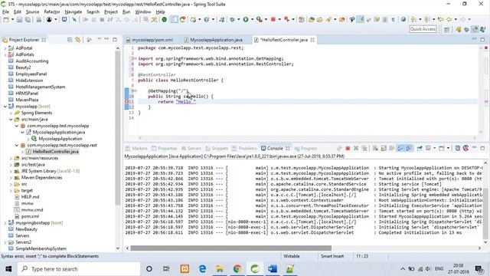
Task: Click the Task View taskbar icon
Action: 166,269
